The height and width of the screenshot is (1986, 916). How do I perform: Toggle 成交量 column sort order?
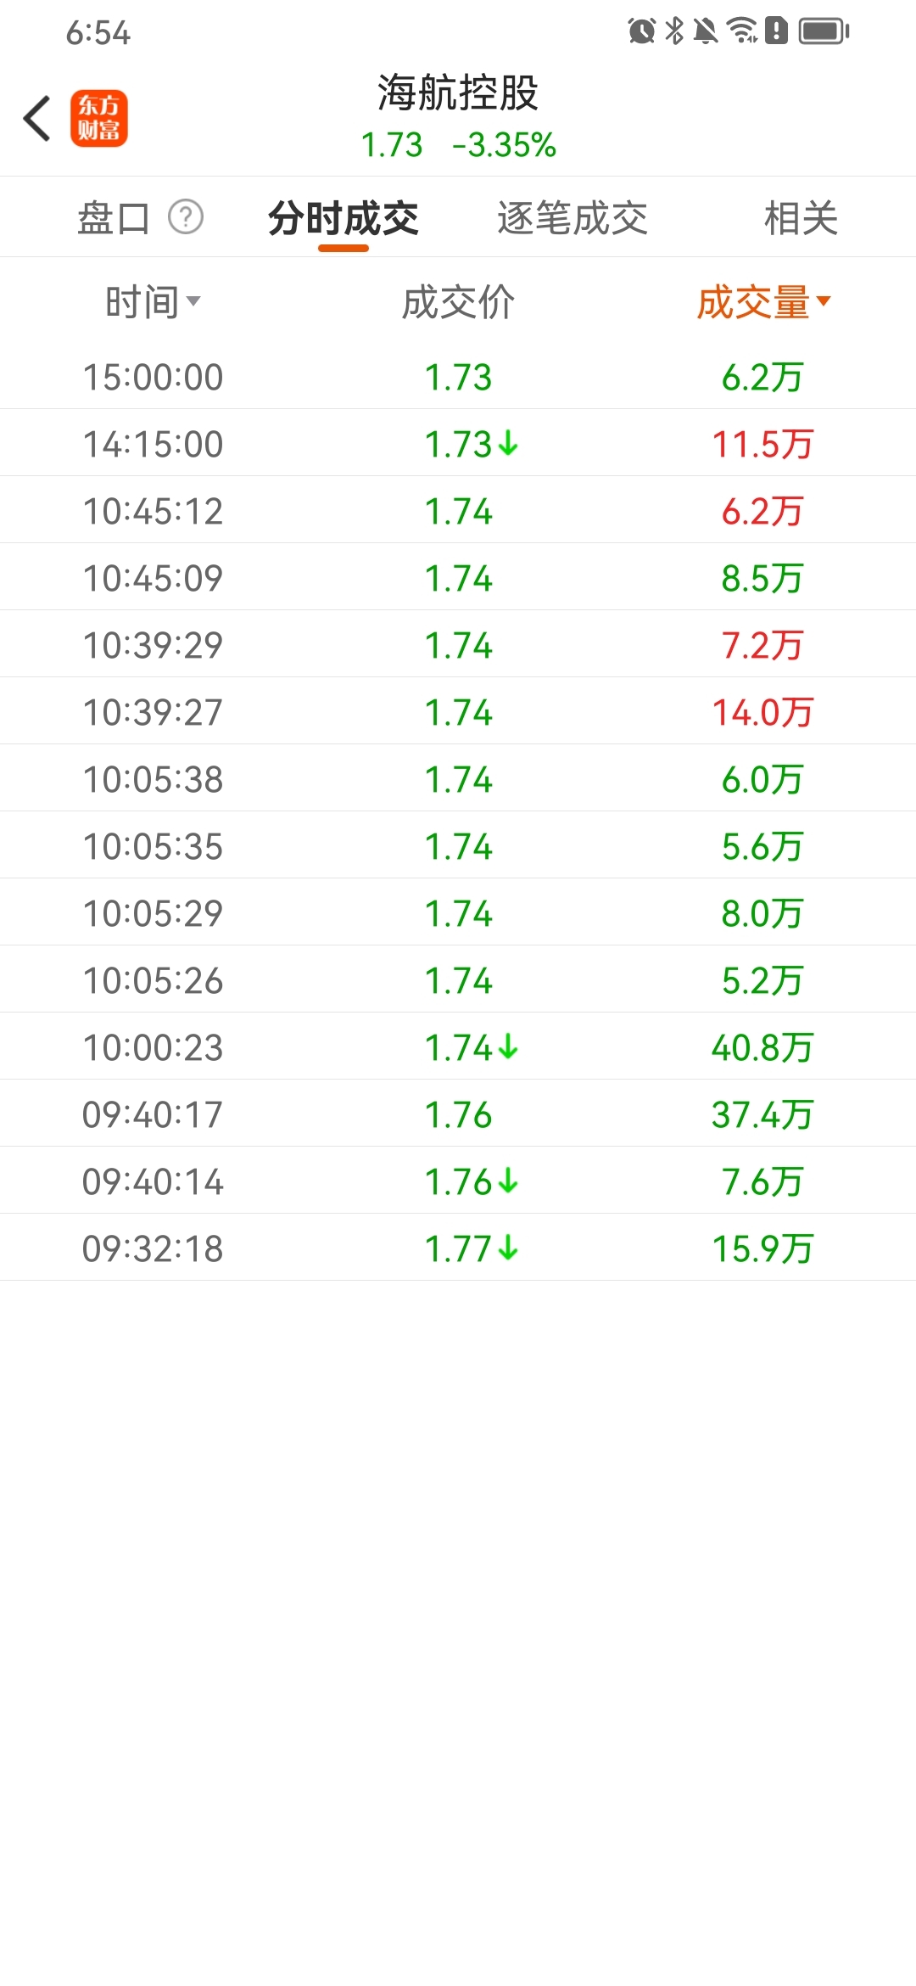tap(763, 302)
